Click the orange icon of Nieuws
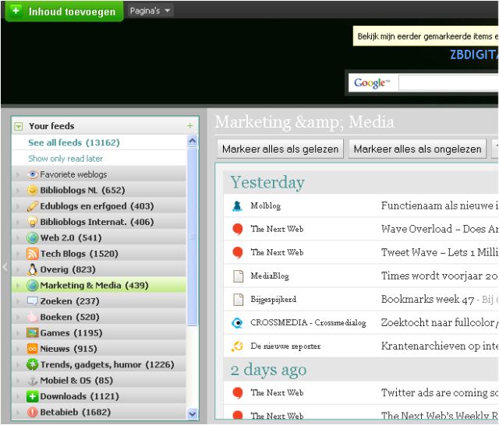Screen dimensions: 499x425 [32, 349]
